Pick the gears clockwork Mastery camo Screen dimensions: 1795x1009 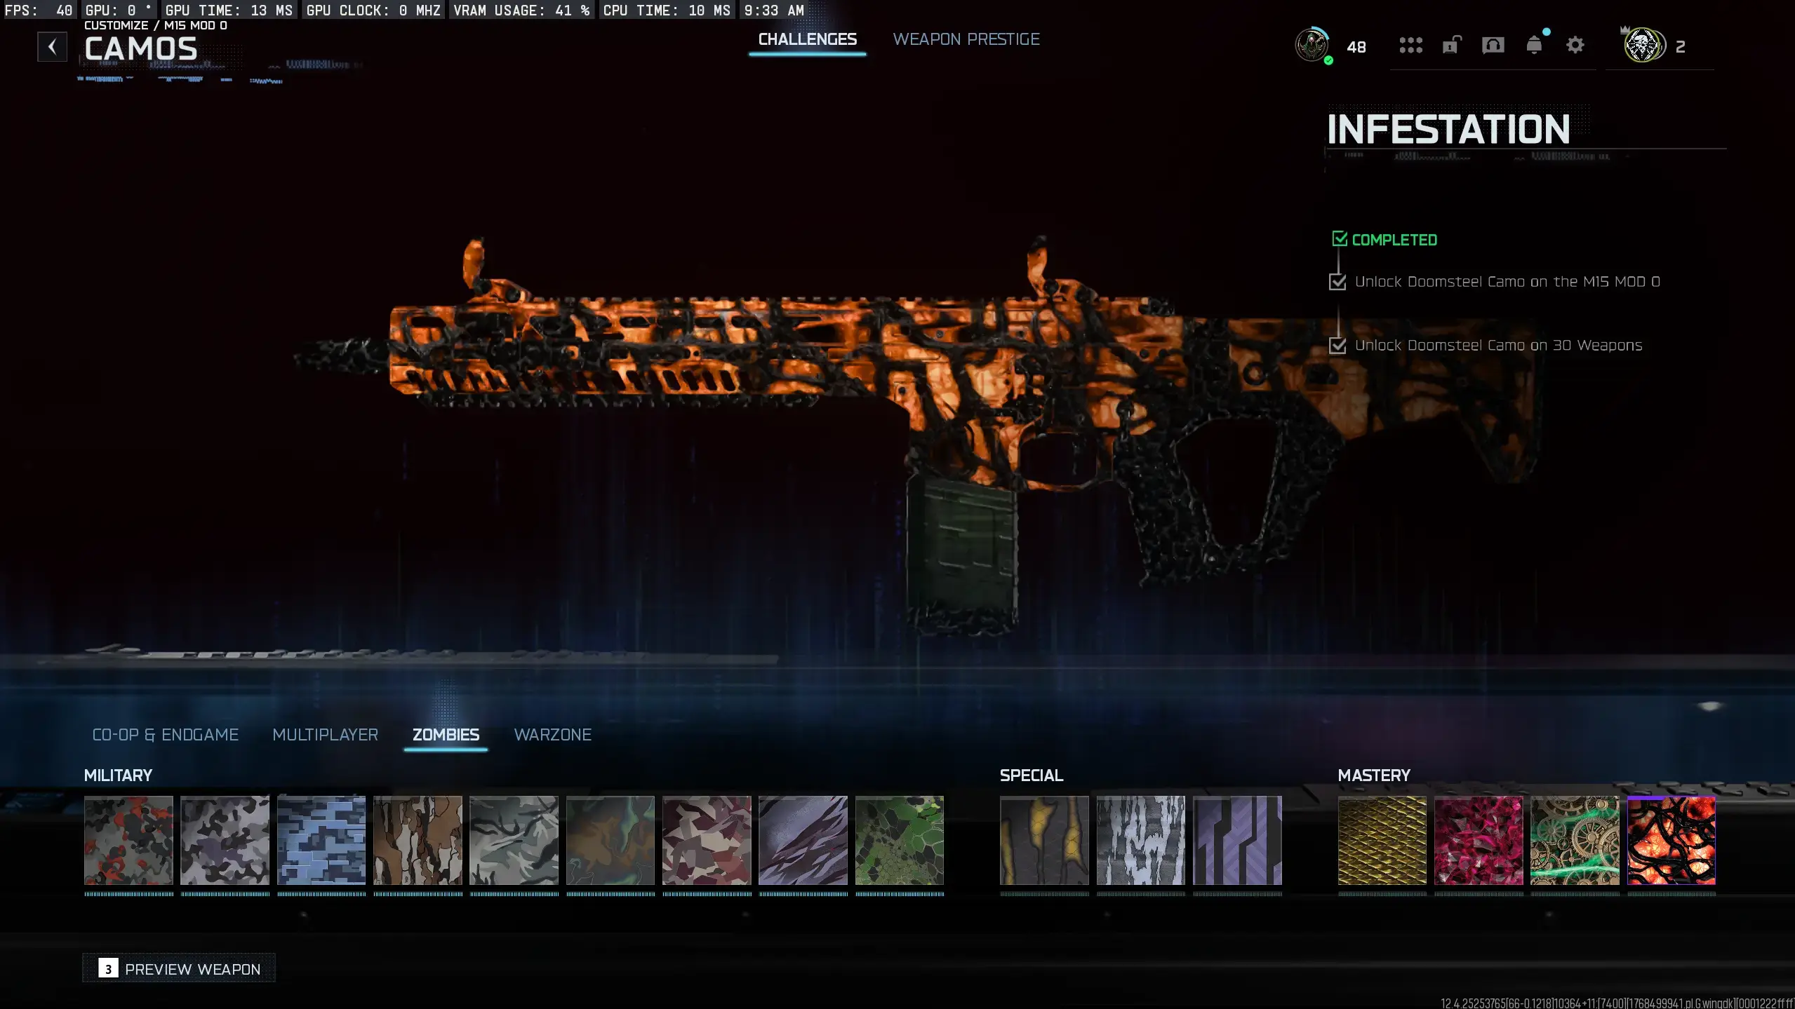(1575, 840)
